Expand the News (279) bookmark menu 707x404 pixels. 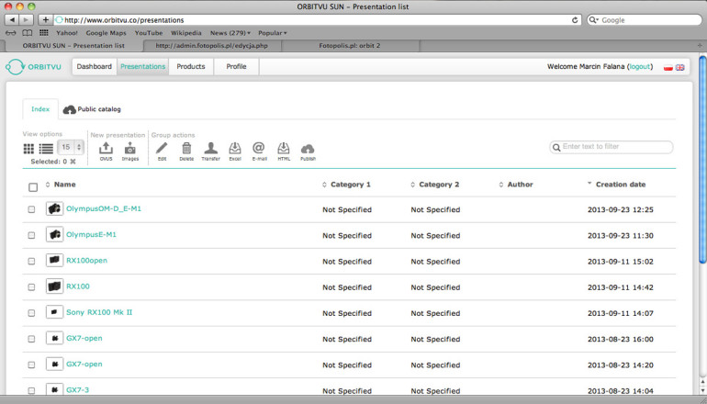[x=230, y=33]
